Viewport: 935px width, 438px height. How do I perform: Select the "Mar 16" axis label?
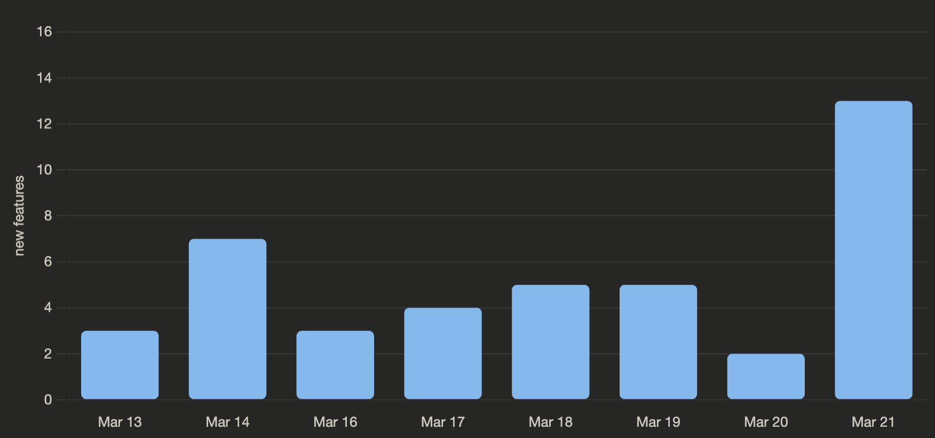(335, 422)
